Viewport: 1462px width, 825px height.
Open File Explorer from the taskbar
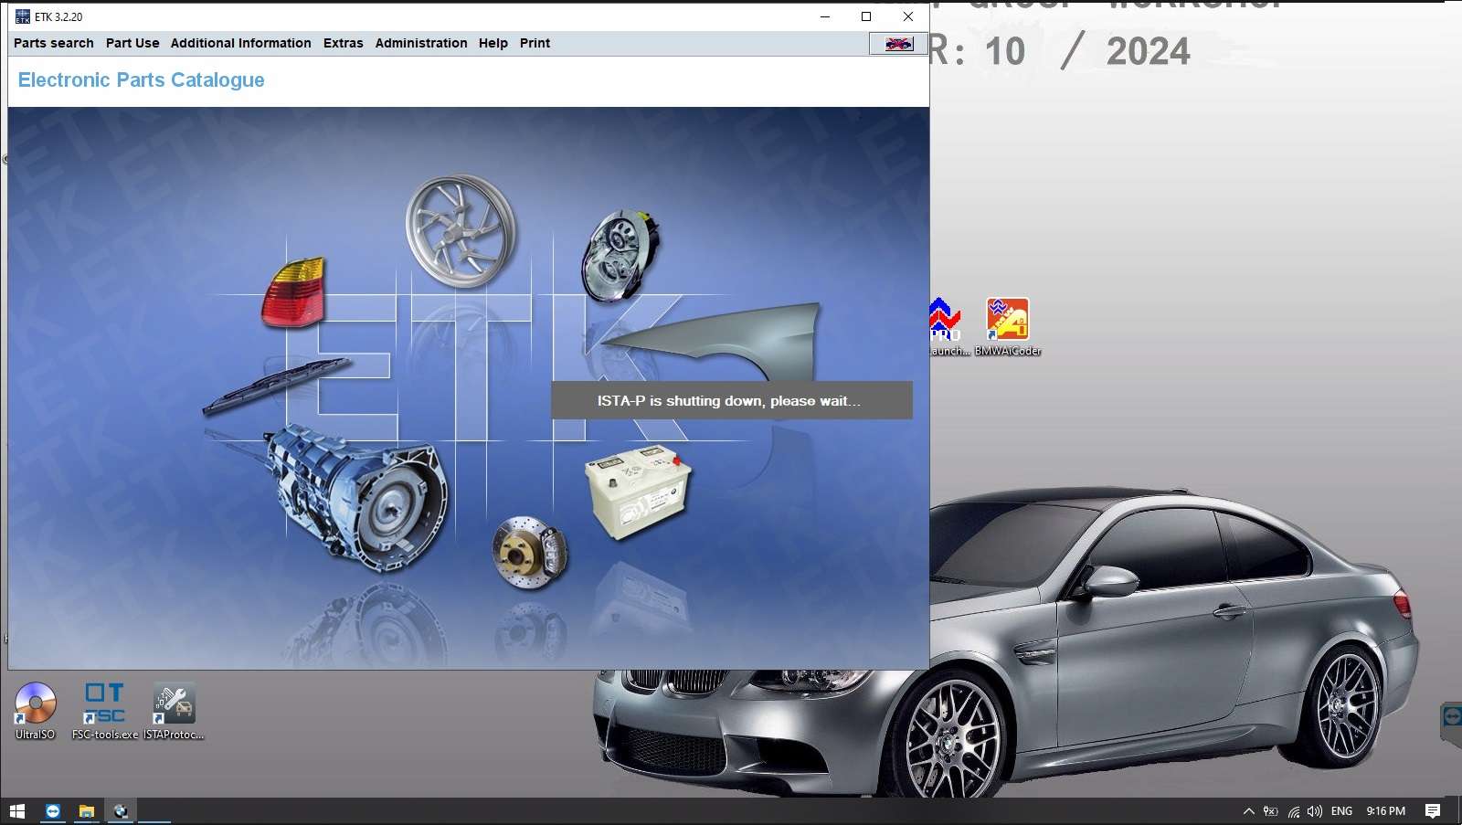click(x=87, y=811)
